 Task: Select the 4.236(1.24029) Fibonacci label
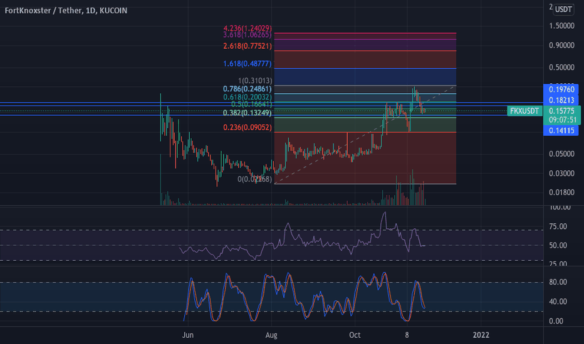[x=248, y=28]
